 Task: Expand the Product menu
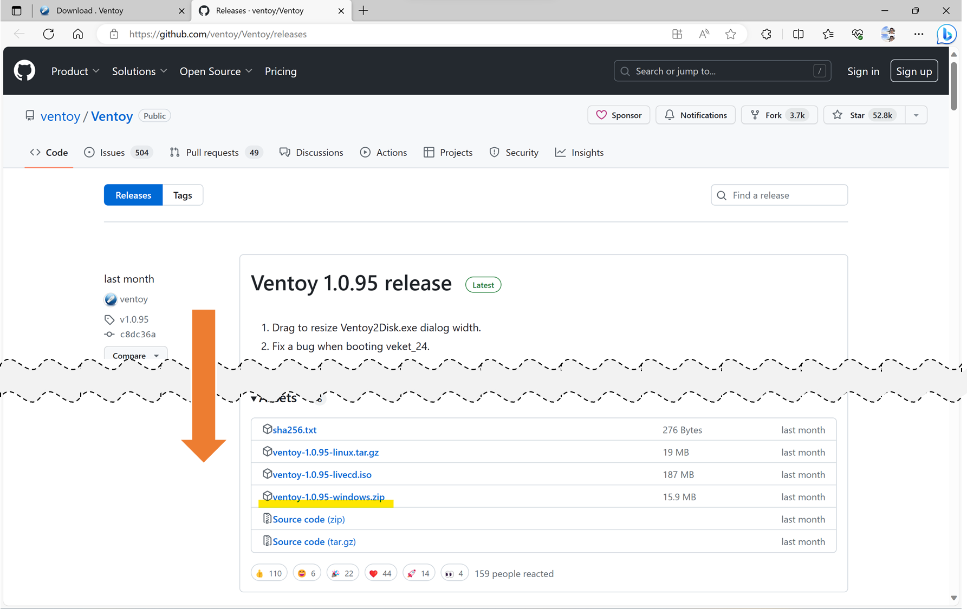75,71
